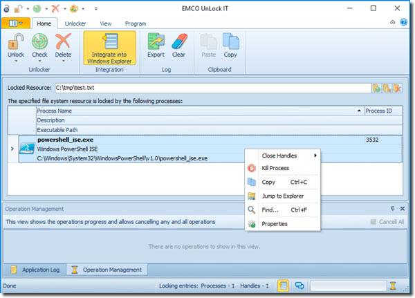Screen dimensions: 415x298
Task: Click the Paste clipboard button
Action: (x=209, y=45)
